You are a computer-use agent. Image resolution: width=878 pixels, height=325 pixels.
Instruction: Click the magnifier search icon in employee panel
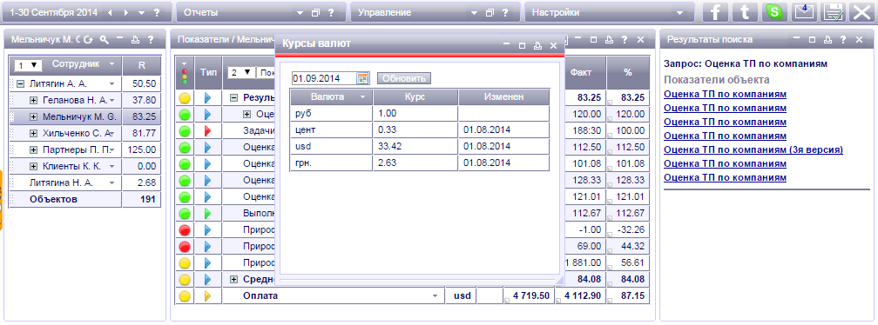point(104,40)
